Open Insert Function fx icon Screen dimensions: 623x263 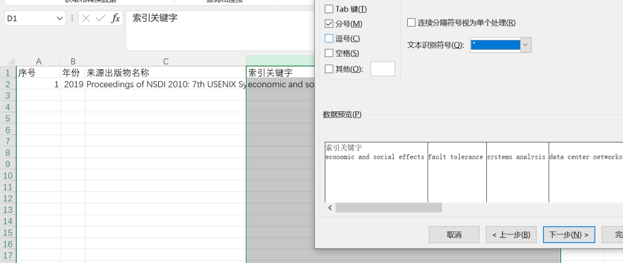(115, 18)
